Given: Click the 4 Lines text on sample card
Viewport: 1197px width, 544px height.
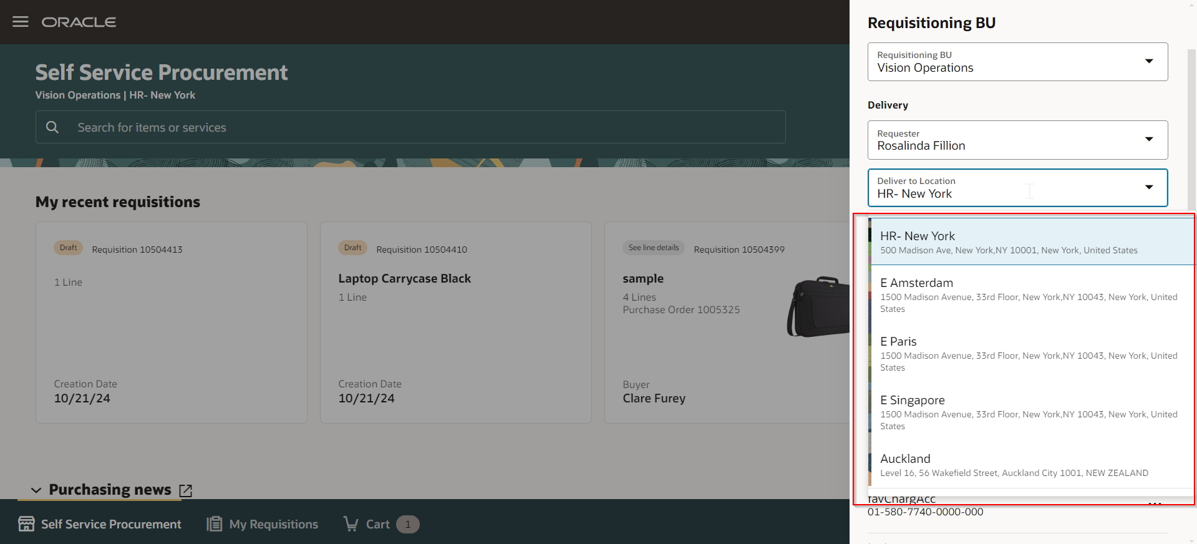Looking at the screenshot, I should [639, 298].
